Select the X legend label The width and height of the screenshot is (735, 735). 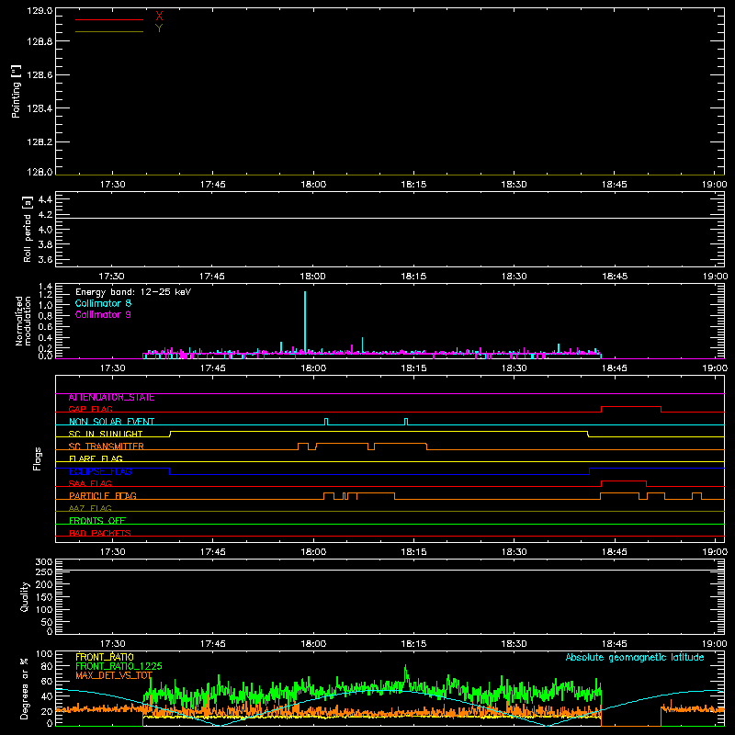pos(159,17)
